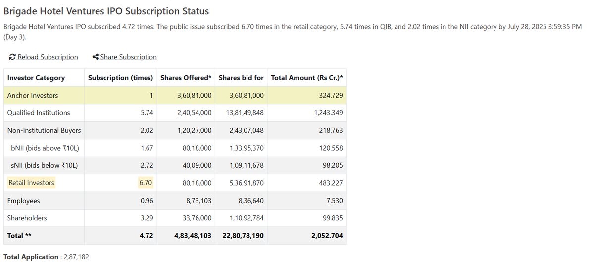The width and height of the screenshot is (594, 264).
Task: Select Qualified Institutions subscription value 5.74
Action: (x=147, y=113)
